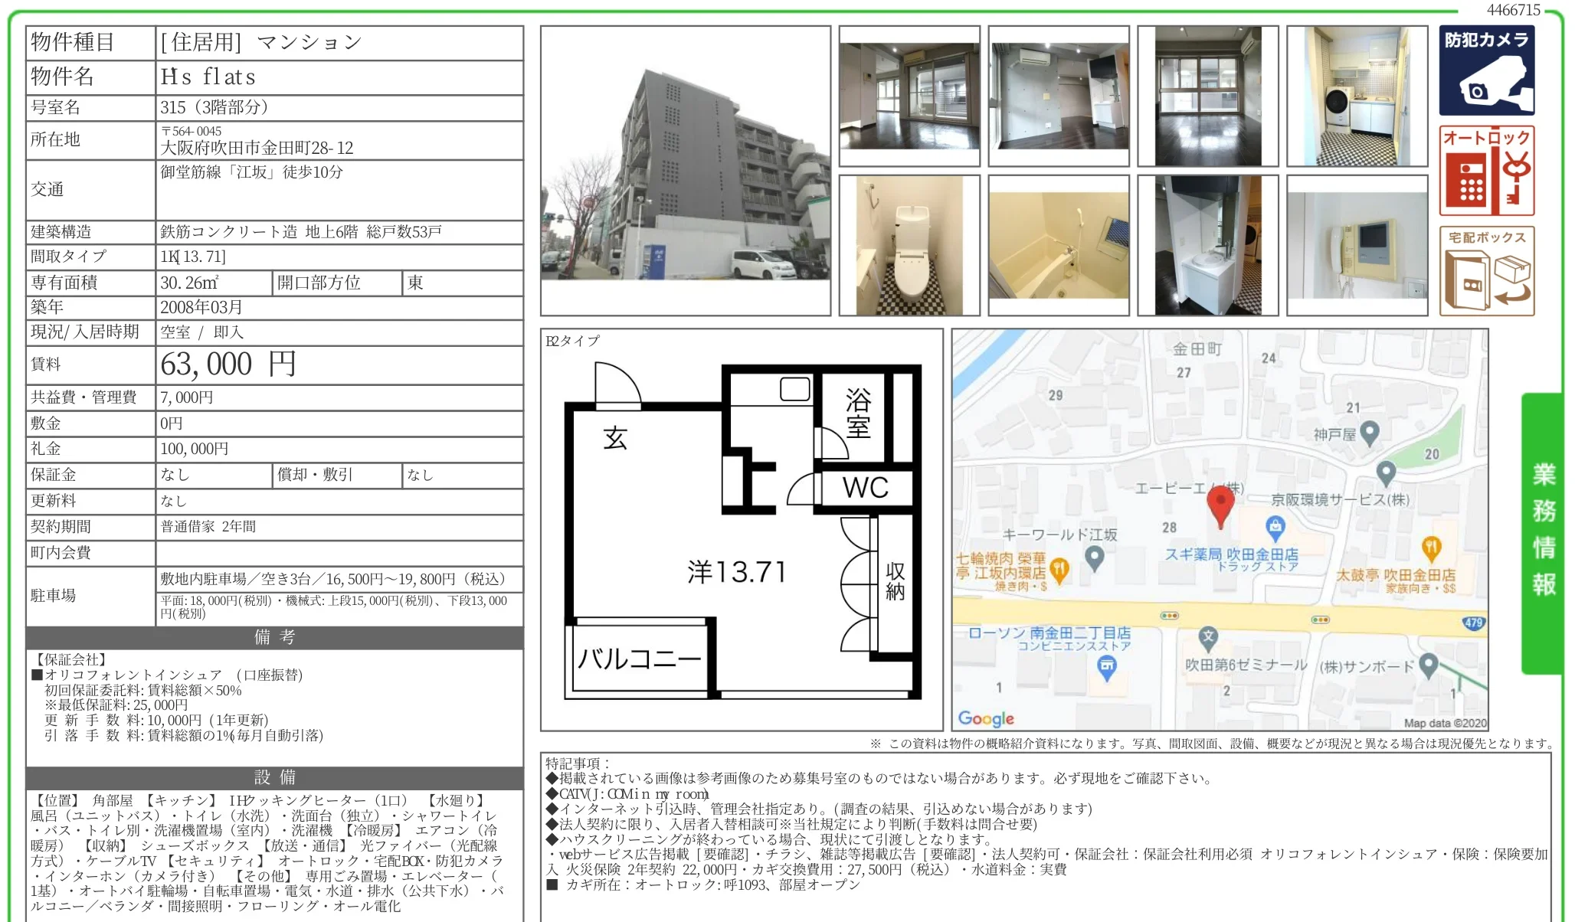This screenshot has height=922, width=1575.
Task: Click the Google logo on the map
Action: point(986,718)
